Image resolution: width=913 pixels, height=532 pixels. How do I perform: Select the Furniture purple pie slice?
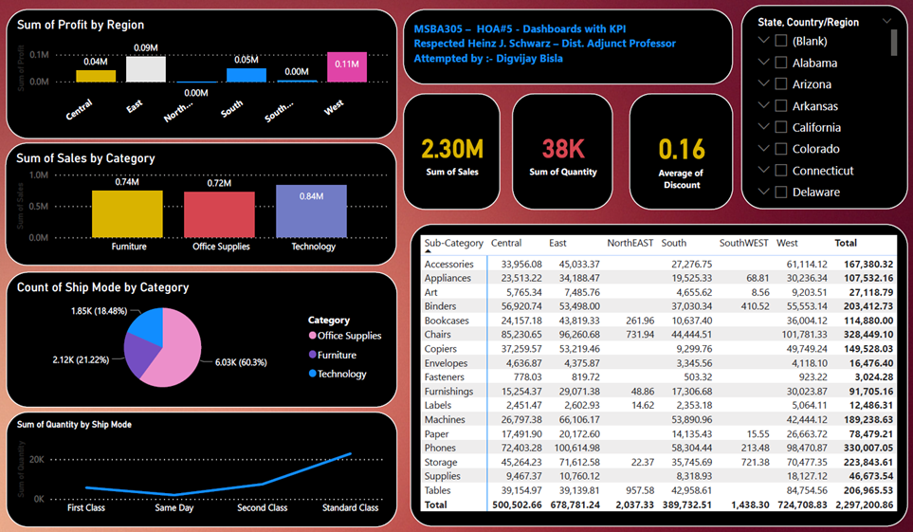(138, 357)
